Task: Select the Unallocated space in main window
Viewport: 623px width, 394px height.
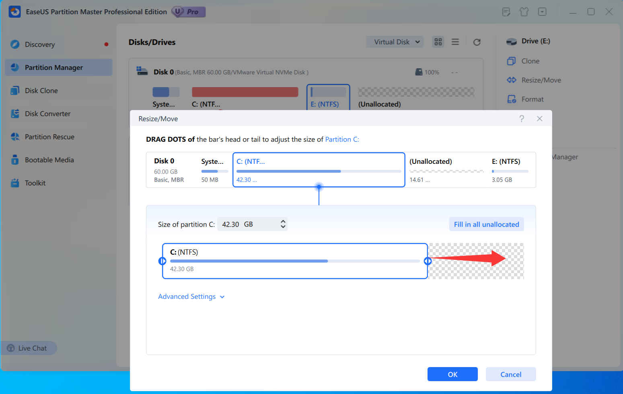Action: [416, 97]
